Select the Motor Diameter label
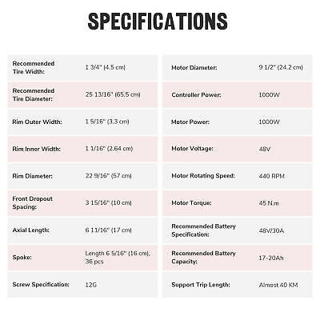 click(x=194, y=68)
